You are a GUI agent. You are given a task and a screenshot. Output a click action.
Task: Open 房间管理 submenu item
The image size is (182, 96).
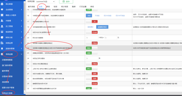tap(5, 82)
